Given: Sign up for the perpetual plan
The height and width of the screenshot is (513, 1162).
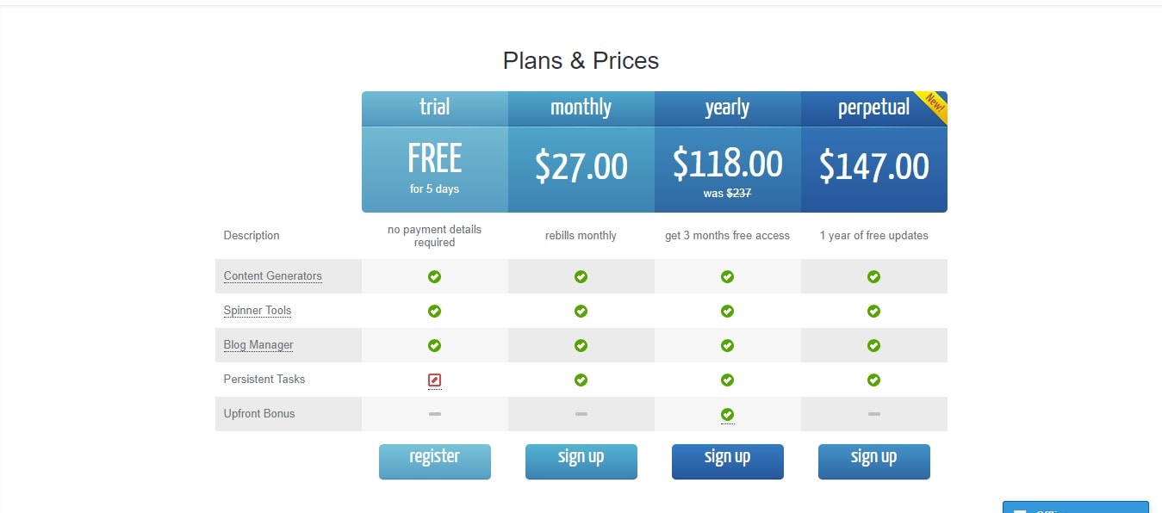Looking at the screenshot, I should click(x=874, y=461).
